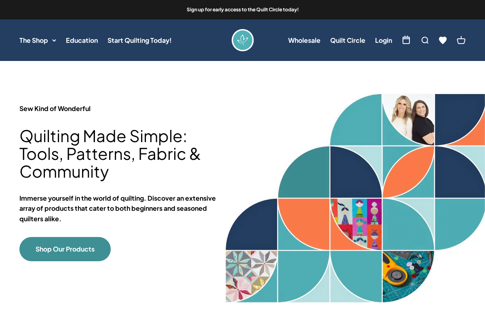Image resolution: width=485 pixels, height=323 pixels.
Task: Open the calendar/events icon in header
Action: [x=406, y=40]
